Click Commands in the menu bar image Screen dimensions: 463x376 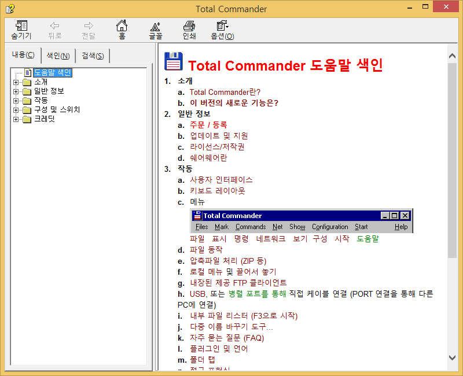point(251,227)
